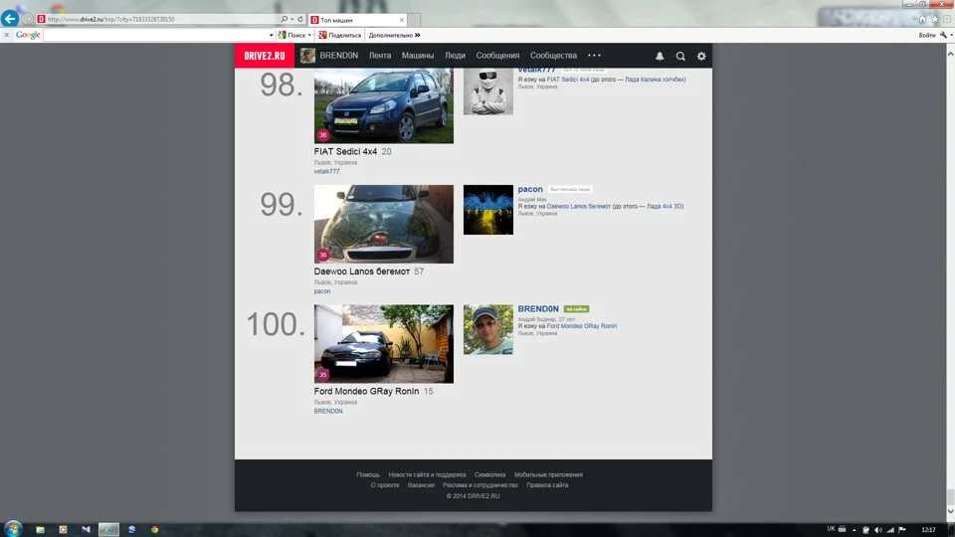Image resolution: width=955 pixels, height=537 pixels.
Task: Click the Помощь footer link
Action: click(x=368, y=475)
